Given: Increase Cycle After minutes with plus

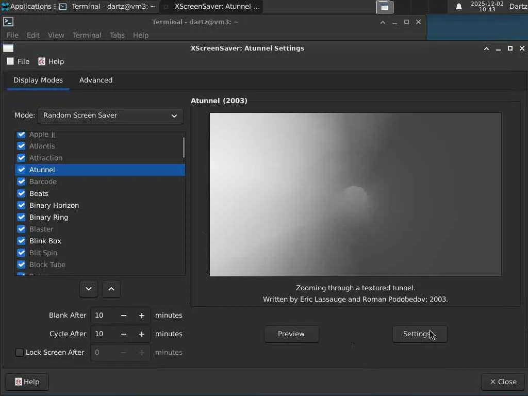Looking at the screenshot, I should pyautogui.click(x=142, y=334).
